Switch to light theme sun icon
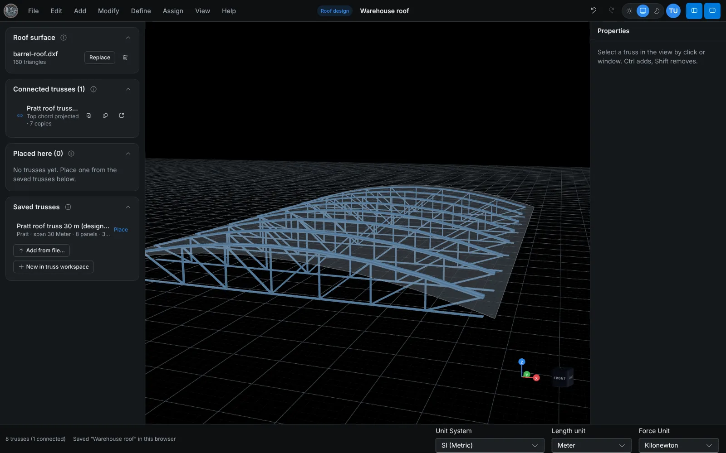The image size is (726, 453). pos(629,11)
